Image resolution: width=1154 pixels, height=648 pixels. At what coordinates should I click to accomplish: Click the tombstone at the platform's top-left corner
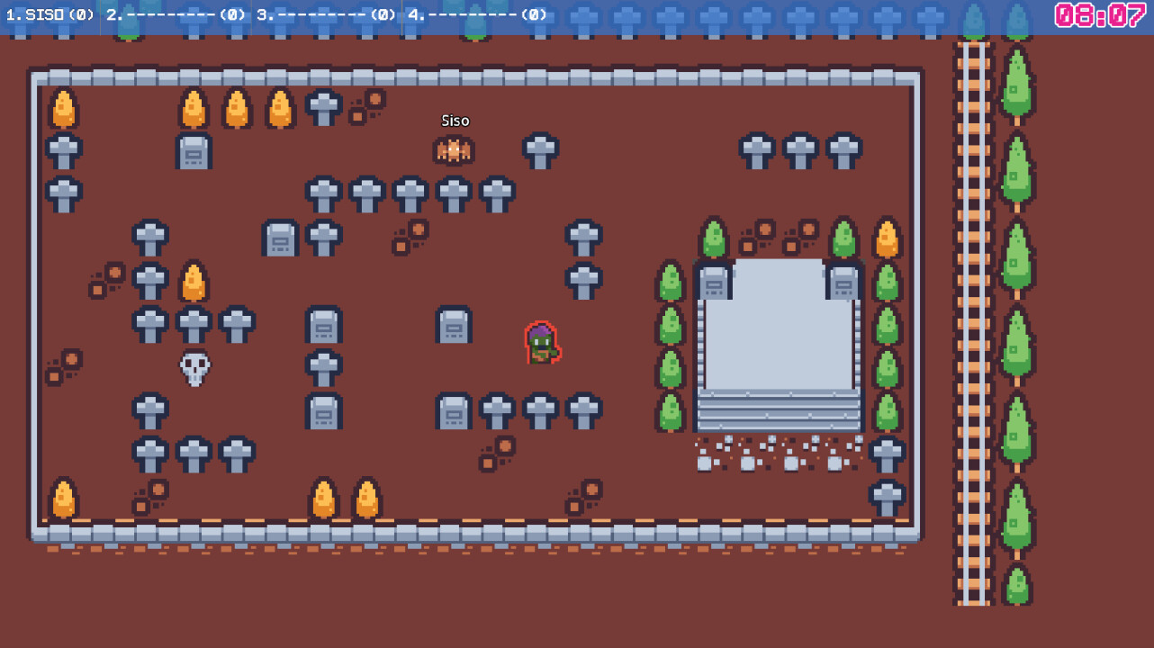(x=714, y=280)
